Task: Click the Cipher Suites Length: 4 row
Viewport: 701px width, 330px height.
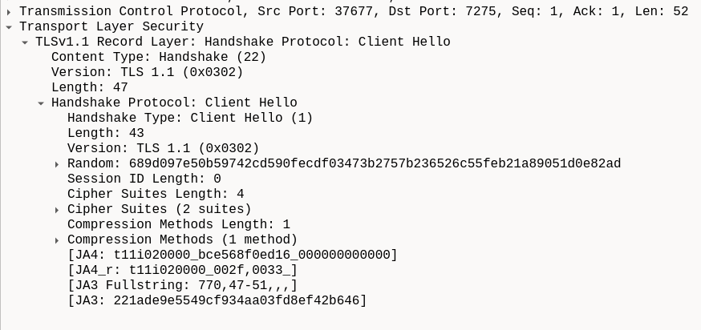Action: pyautogui.click(x=156, y=194)
